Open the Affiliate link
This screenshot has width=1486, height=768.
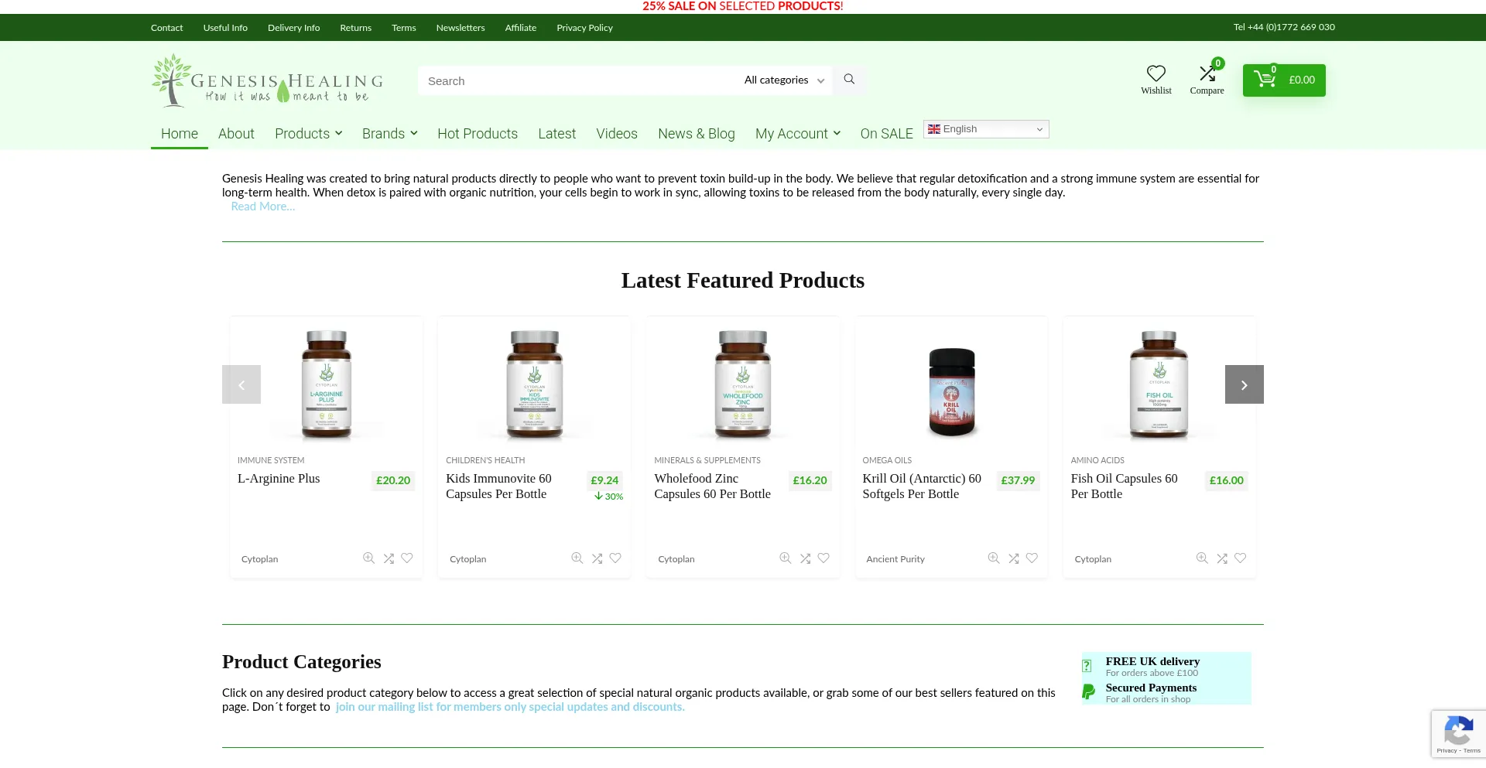point(521,28)
